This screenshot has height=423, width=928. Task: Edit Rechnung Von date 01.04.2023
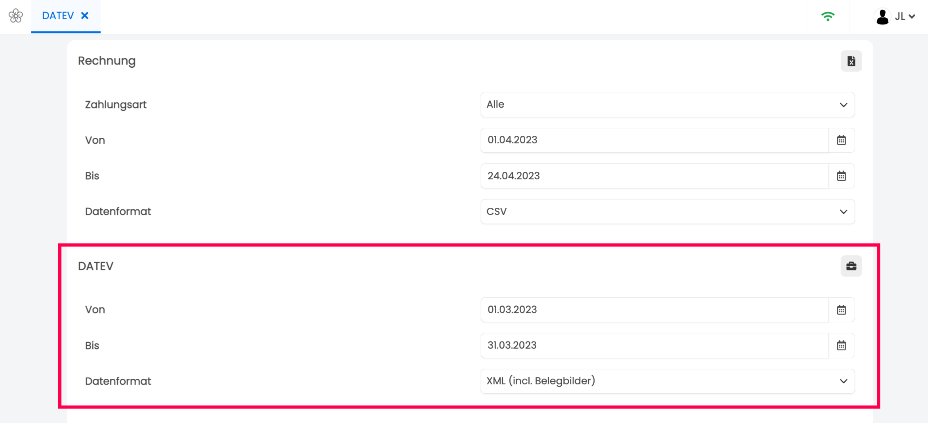point(654,140)
